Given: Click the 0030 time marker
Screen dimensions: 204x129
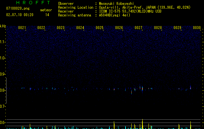Looking at the screenshot, I should coord(197,28).
